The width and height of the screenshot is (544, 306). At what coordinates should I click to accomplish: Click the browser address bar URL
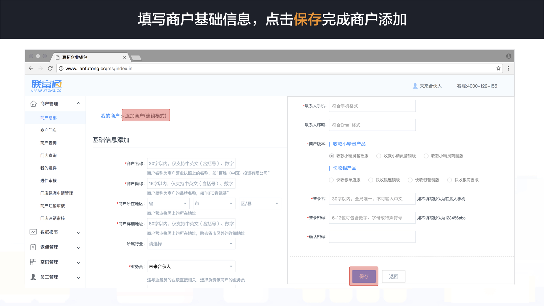99,68
